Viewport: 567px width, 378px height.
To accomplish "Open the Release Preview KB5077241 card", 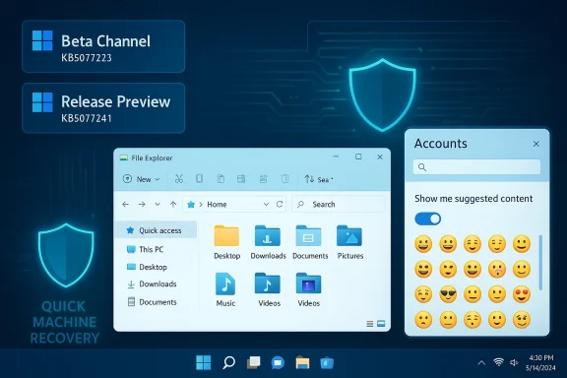I will click(x=103, y=108).
